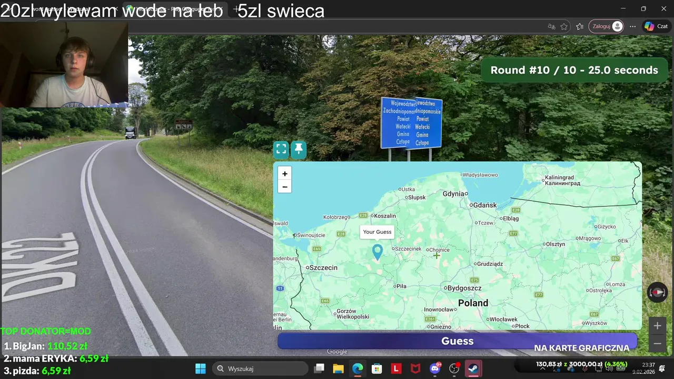The image size is (674, 379).
Task: Click the Olsztyn label on the map
Action: tap(555, 244)
